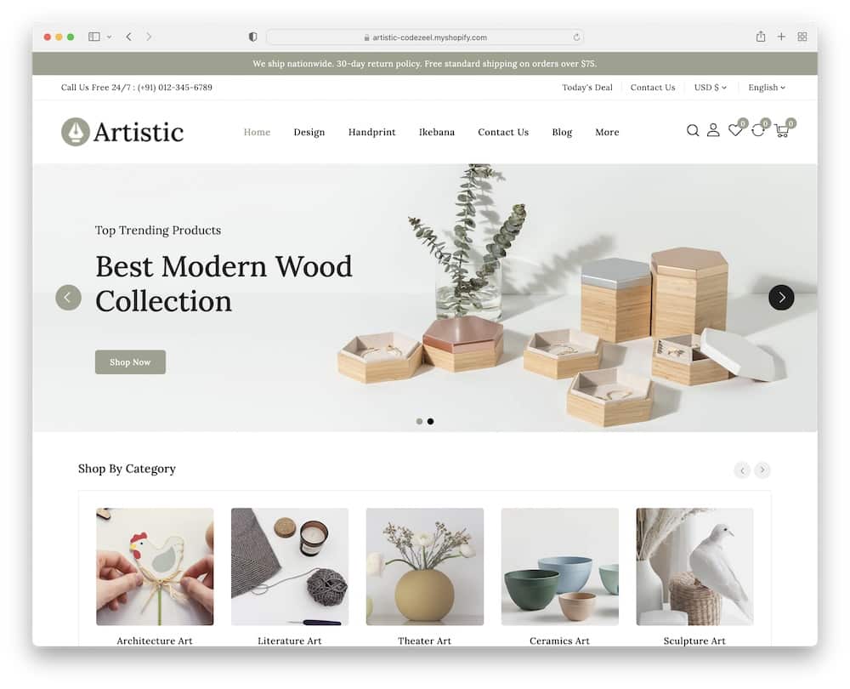Click the Literature Art category label

click(x=290, y=641)
